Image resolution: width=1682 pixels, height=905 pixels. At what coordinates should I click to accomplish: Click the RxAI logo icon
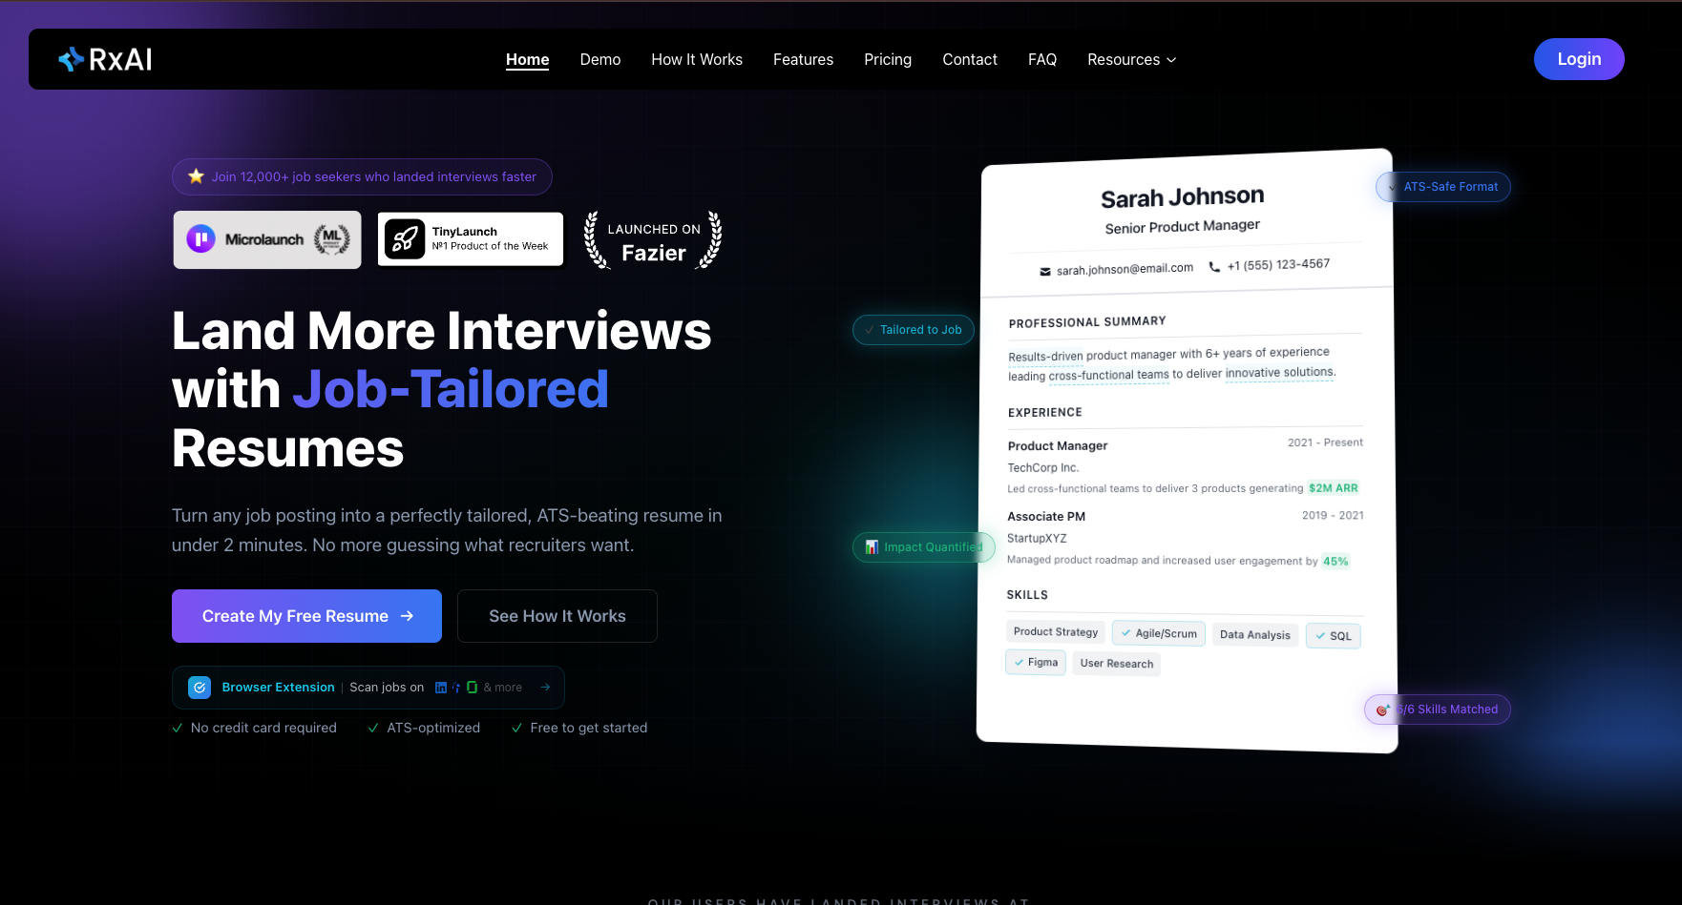(x=72, y=60)
